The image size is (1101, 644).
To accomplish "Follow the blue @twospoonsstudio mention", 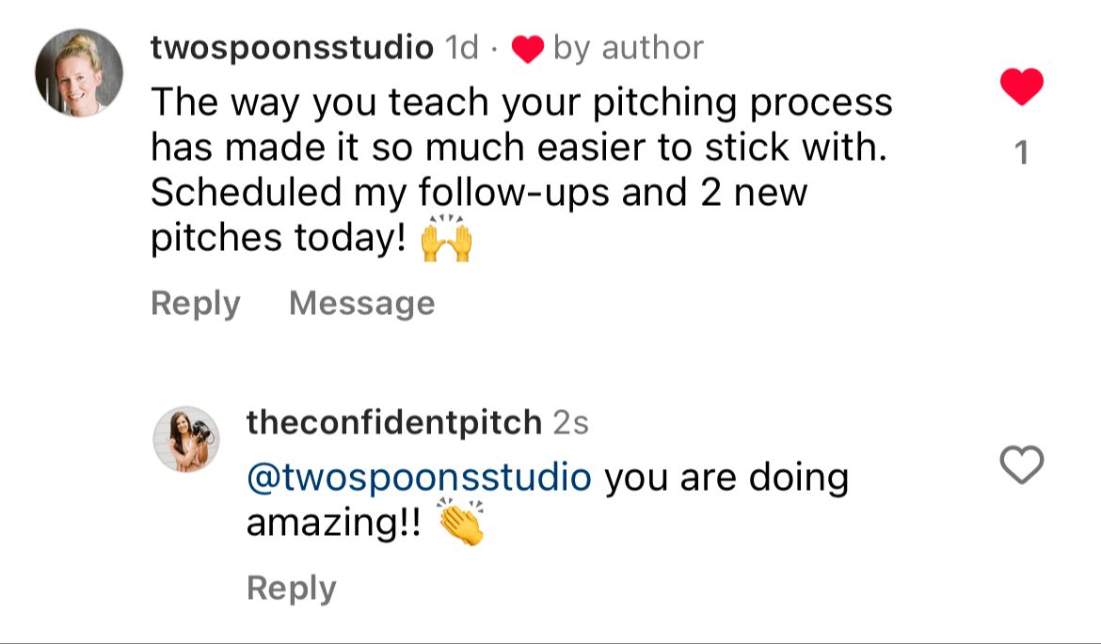I will coord(419,478).
